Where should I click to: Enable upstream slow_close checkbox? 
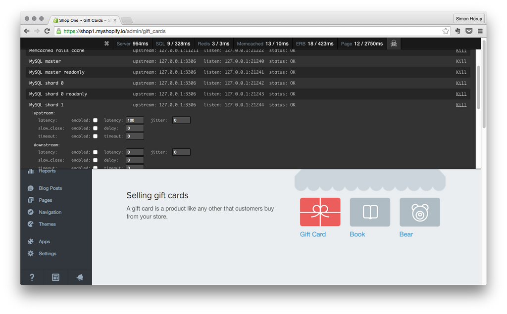click(x=96, y=128)
